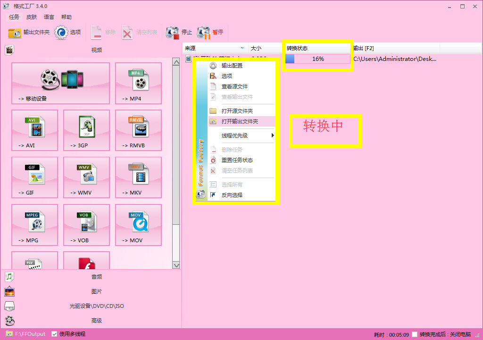This screenshot has height=340, width=483.
Task: Click the format list scroll down arrow
Action: [x=176, y=265]
